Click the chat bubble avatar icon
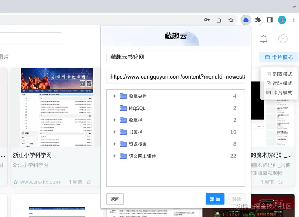The image size is (299, 217). (283, 39)
